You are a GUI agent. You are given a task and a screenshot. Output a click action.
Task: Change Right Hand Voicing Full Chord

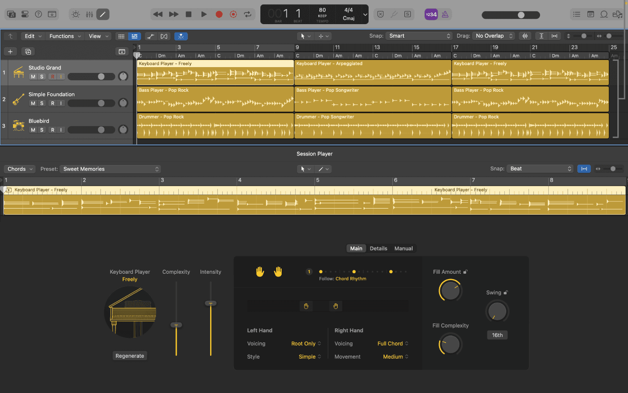(393, 344)
